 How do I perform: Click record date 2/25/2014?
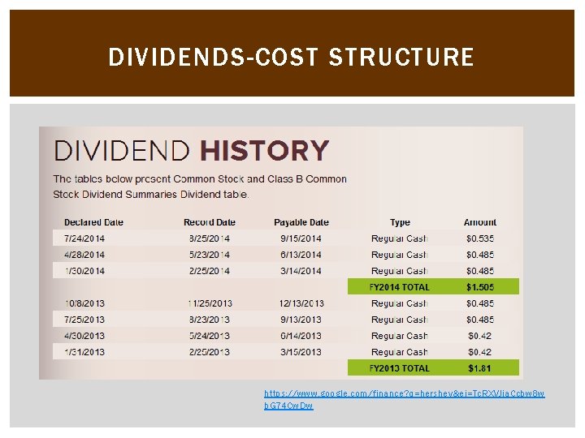[x=210, y=271]
